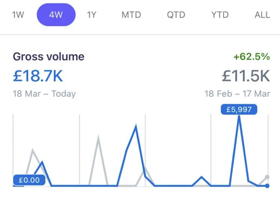
Task: Tap the Gross volume heading
Action: [49, 56]
